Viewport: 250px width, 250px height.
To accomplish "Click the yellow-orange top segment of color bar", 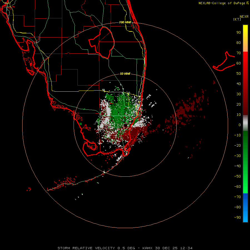I will [x=245, y=38].
